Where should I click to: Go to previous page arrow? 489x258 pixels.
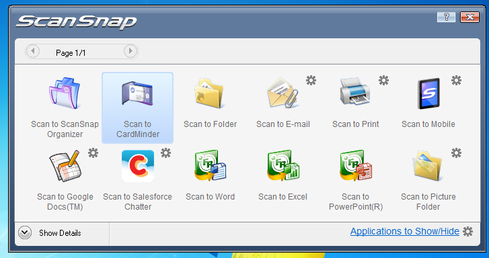pyautogui.click(x=33, y=51)
